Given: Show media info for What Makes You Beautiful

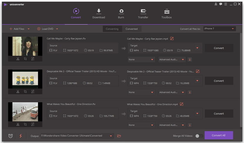Looking at the screenshot, I should tap(190, 125).
